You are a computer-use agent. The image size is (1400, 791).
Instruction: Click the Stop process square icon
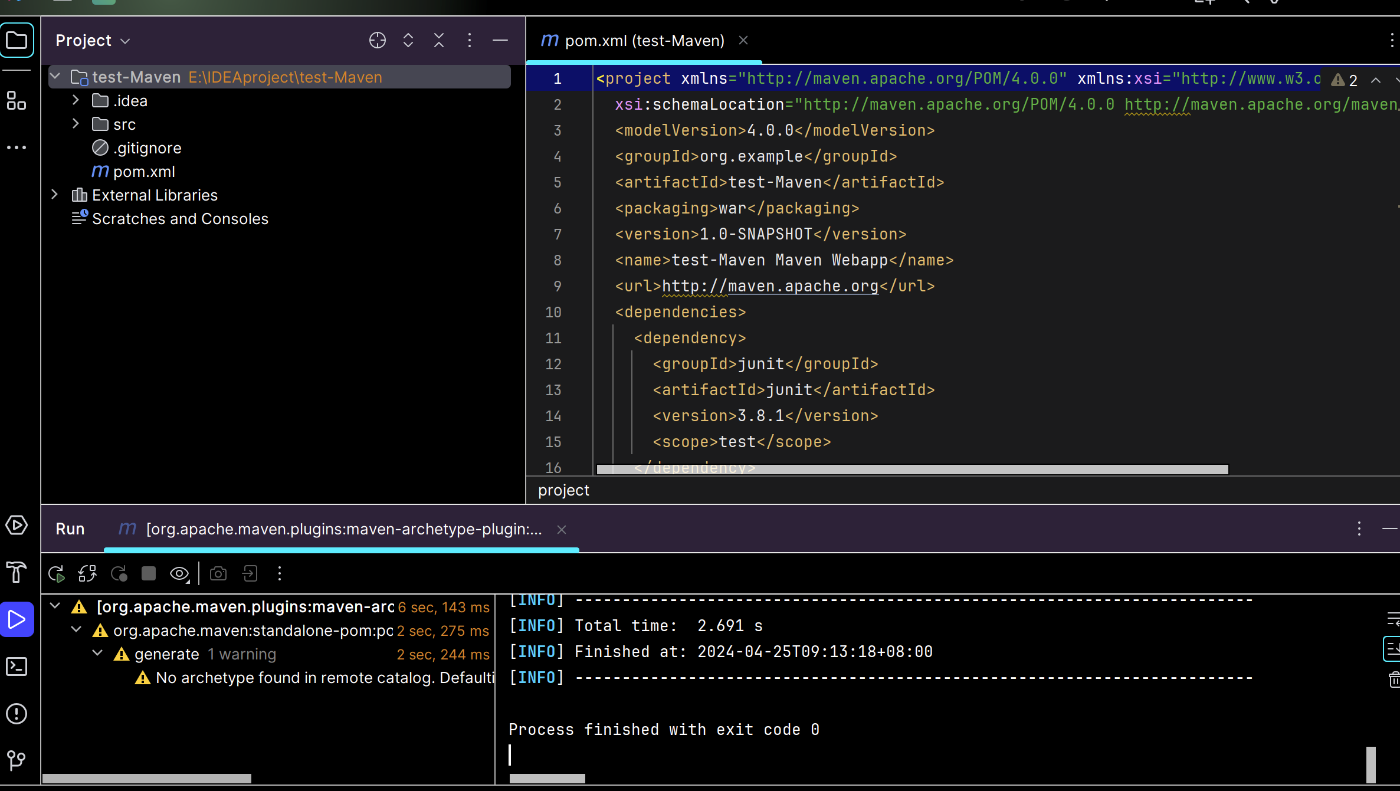pyautogui.click(x=149, y=573)
